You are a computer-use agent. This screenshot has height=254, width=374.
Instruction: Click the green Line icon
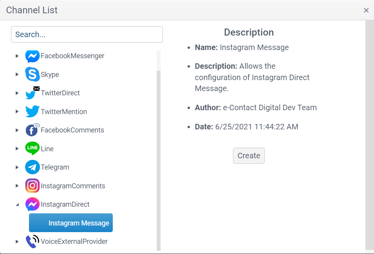[x=33, y=148]
